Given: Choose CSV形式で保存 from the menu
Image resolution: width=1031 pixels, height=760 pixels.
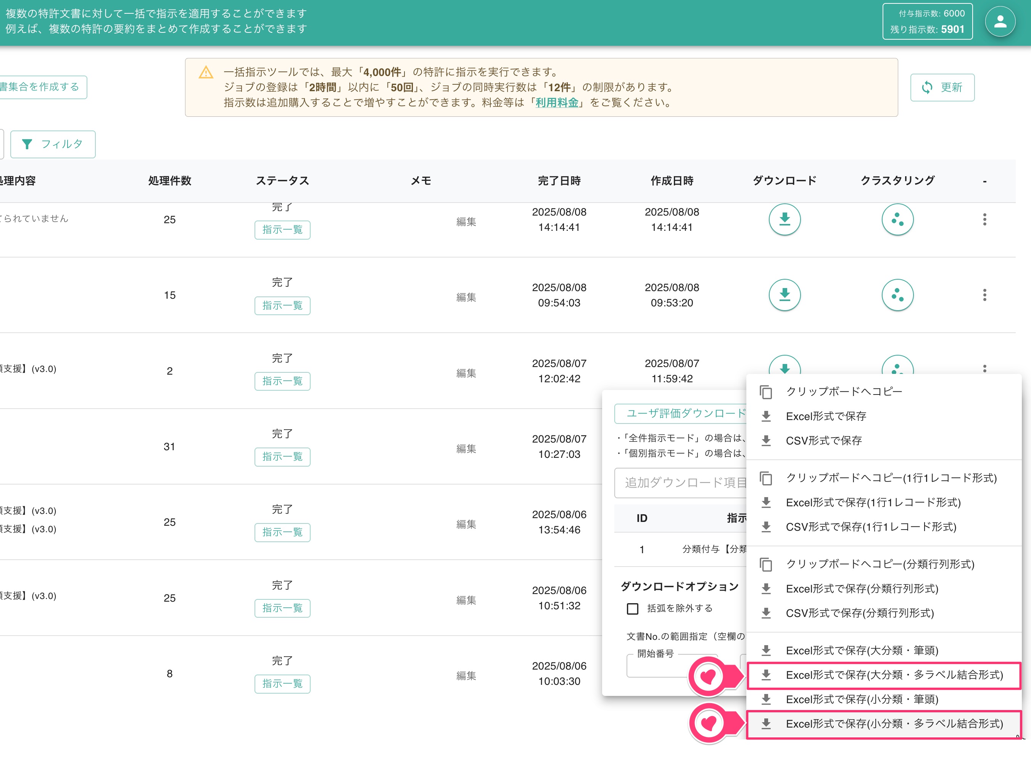Looking at the screenshot, I should click(883, 441).
